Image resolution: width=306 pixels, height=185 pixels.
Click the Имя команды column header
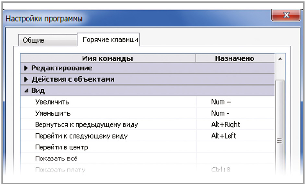point(108,58)
